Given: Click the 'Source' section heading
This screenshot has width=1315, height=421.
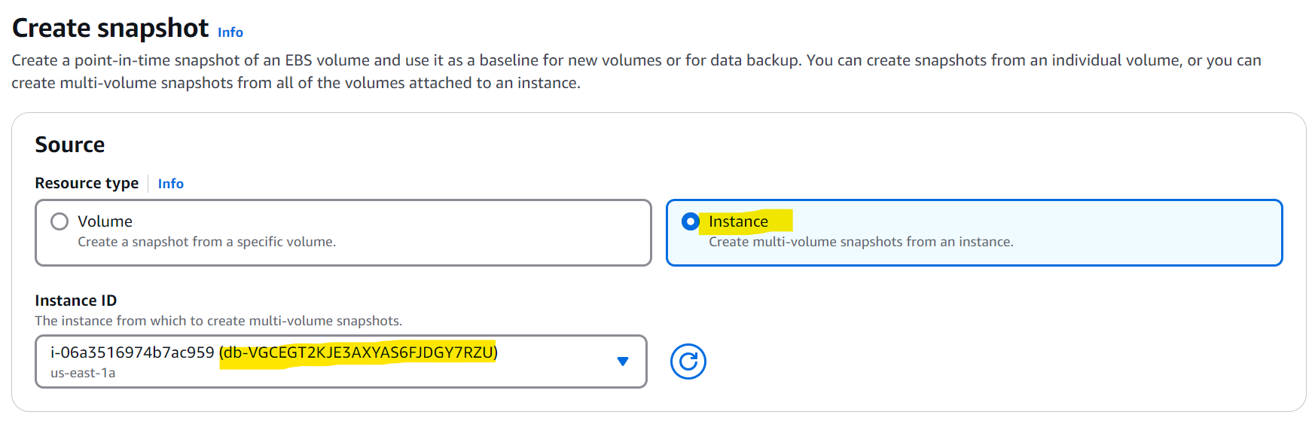Looking at the screenshot, I should pyautogui.click(x=69, y=145).
